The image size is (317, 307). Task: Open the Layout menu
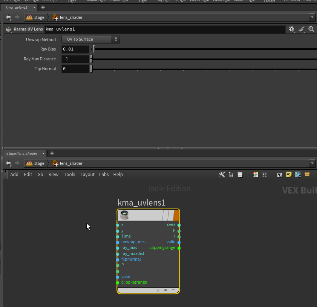(87, 174)
